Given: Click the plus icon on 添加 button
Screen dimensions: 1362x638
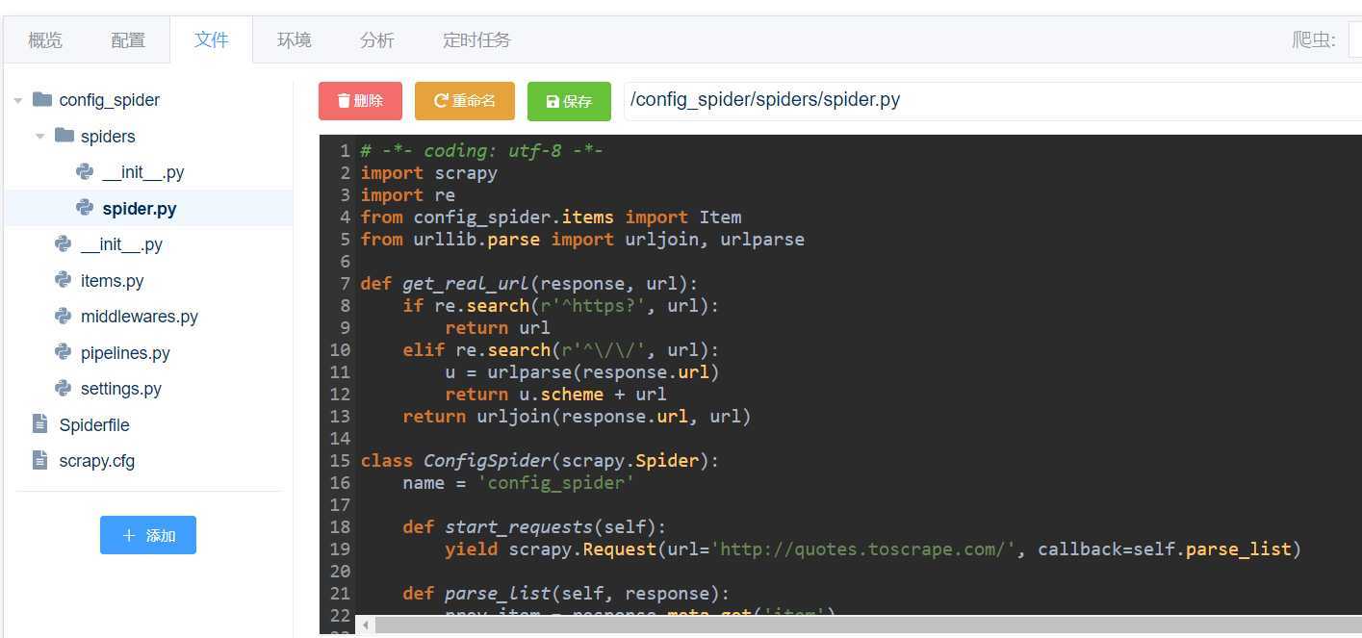Looking at the screenshot, I should [x=130, y=535].
